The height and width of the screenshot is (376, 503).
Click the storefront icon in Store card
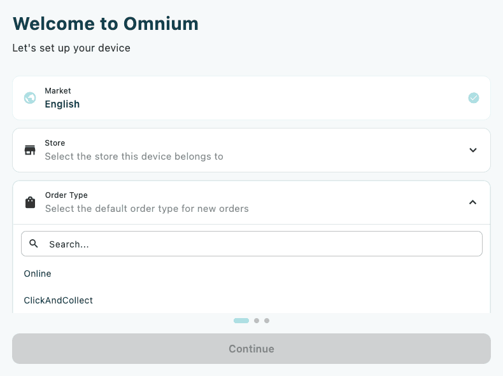(x=30, y=150)
